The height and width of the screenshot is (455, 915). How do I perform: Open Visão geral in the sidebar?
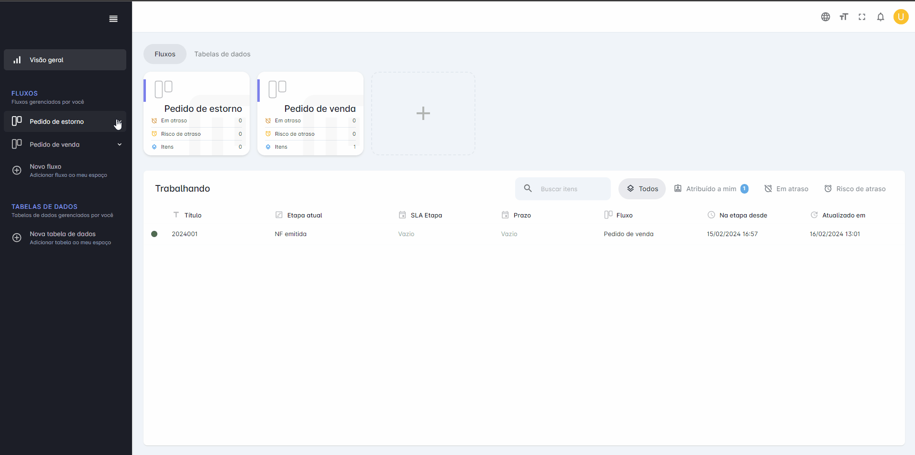tap(65, 60)
